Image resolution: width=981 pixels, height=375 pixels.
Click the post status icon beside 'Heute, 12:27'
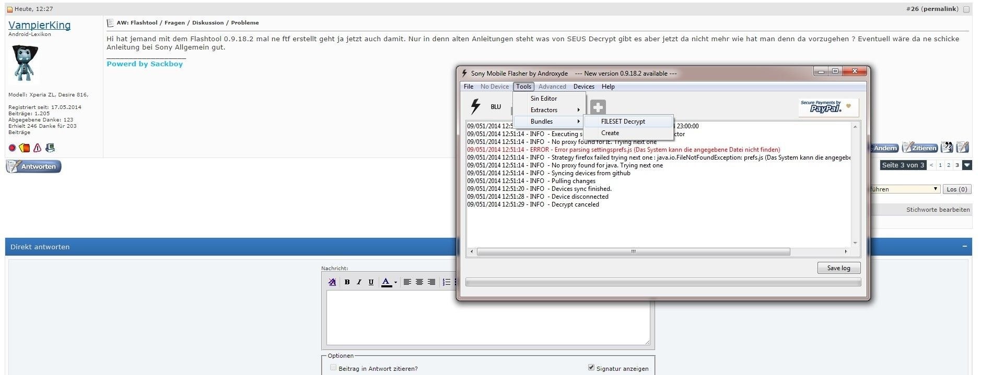point(10,9)
